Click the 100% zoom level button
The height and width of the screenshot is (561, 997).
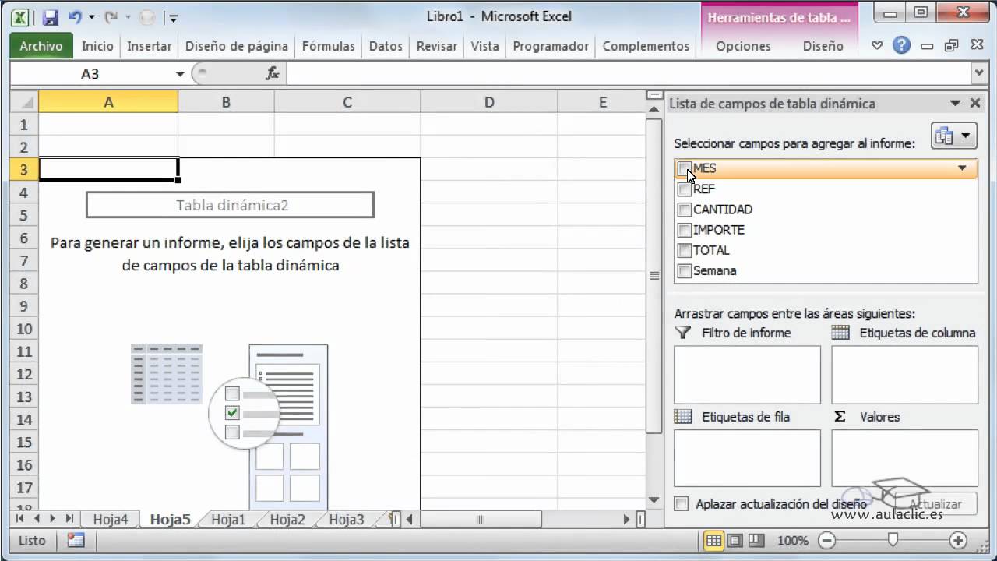point(792,540)
